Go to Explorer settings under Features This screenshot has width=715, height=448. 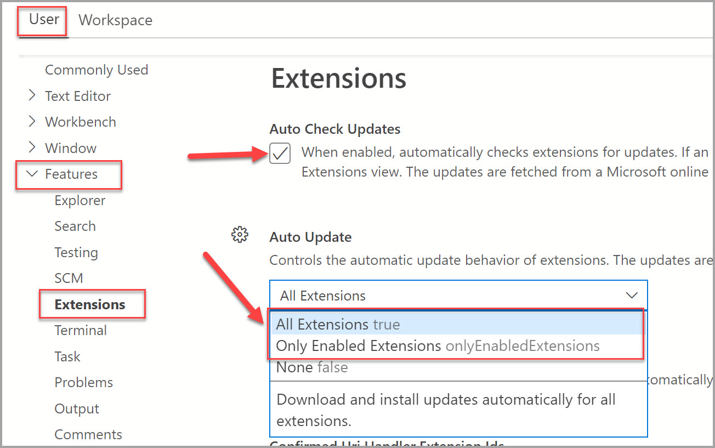point(80,201)
